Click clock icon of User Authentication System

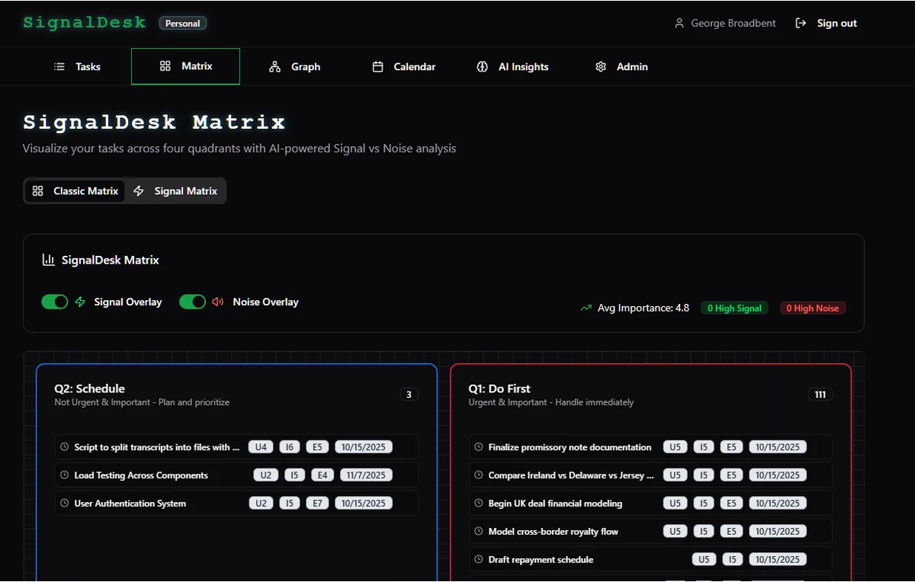click(x=65, y=504)
